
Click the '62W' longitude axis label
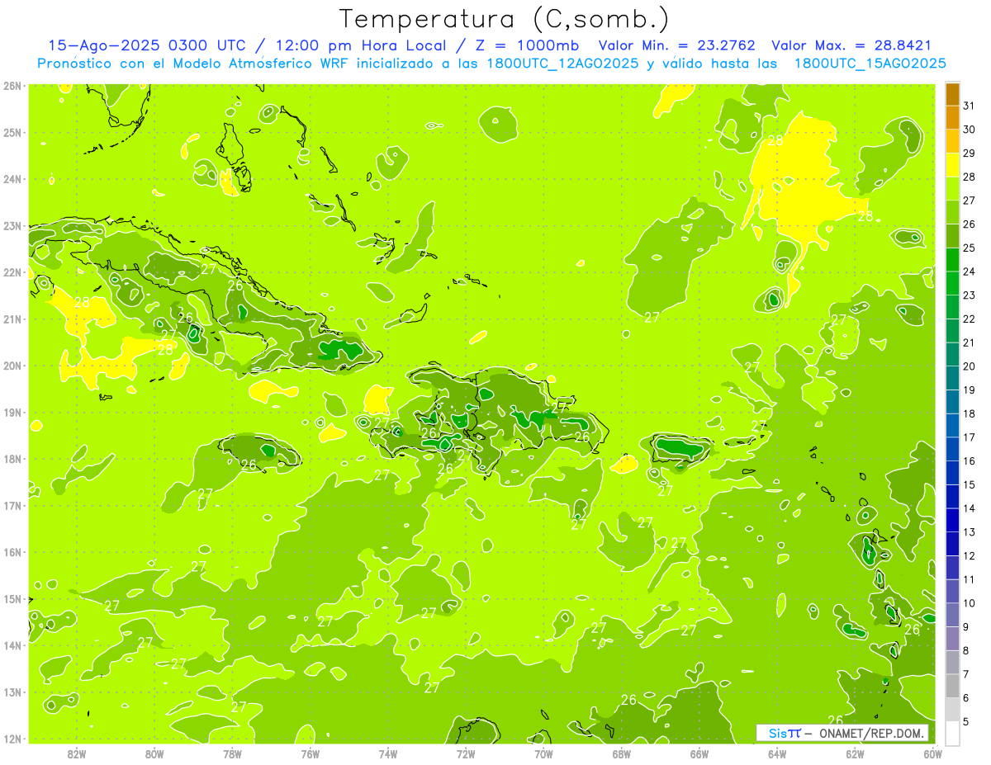[855, 753]
